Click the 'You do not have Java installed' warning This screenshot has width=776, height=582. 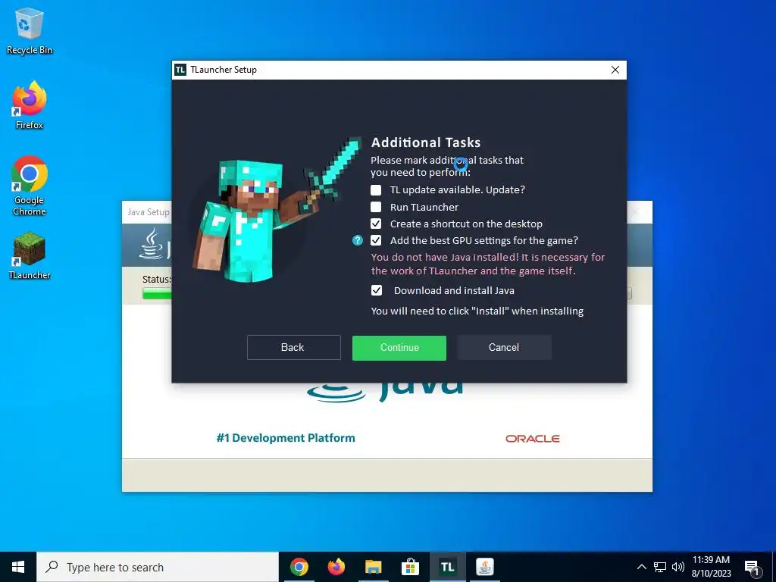488,264
